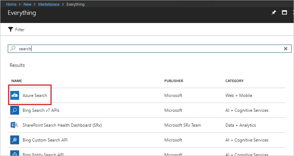The width and height of the screenshot is (294, 156).
Task: Open the Marketplace breadcrumb link
Action: (49, 4)
